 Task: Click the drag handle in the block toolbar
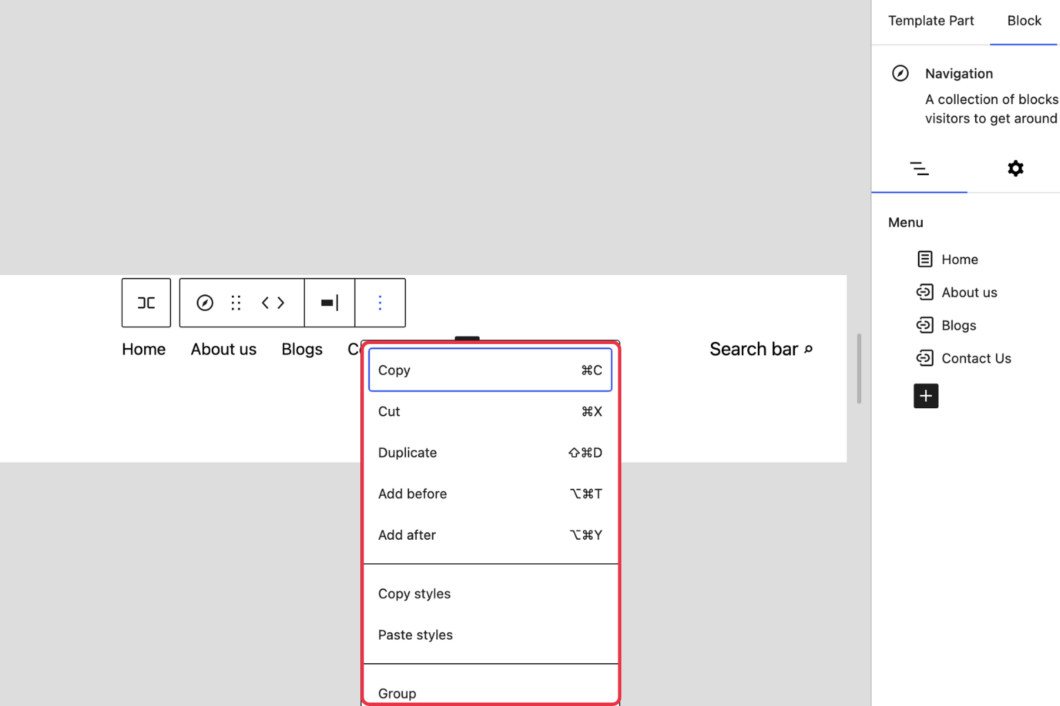point(235,303)
